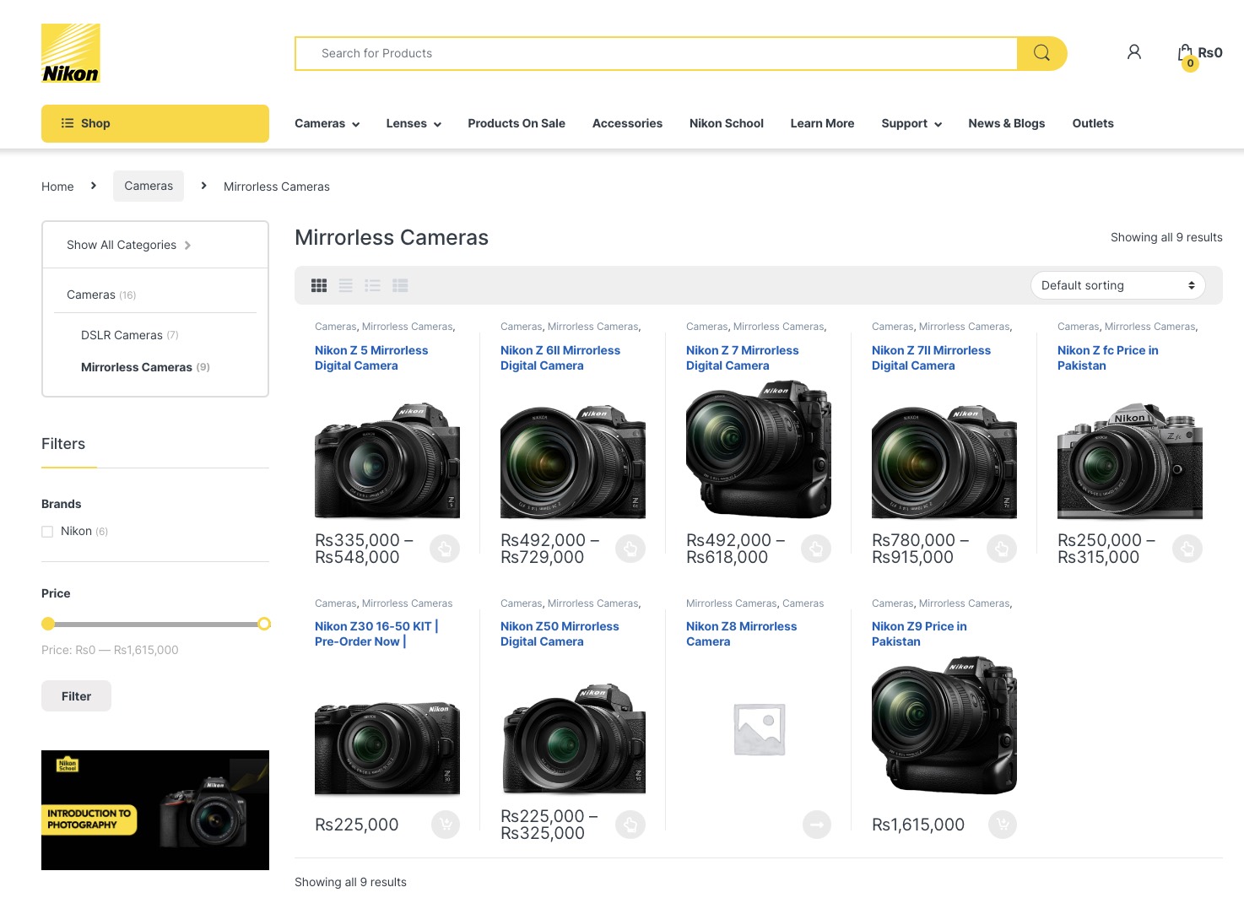
Task: Add Nikon Z30 16-50 KIT to cart
Action: pyautogui.click(x=445, y=825)
